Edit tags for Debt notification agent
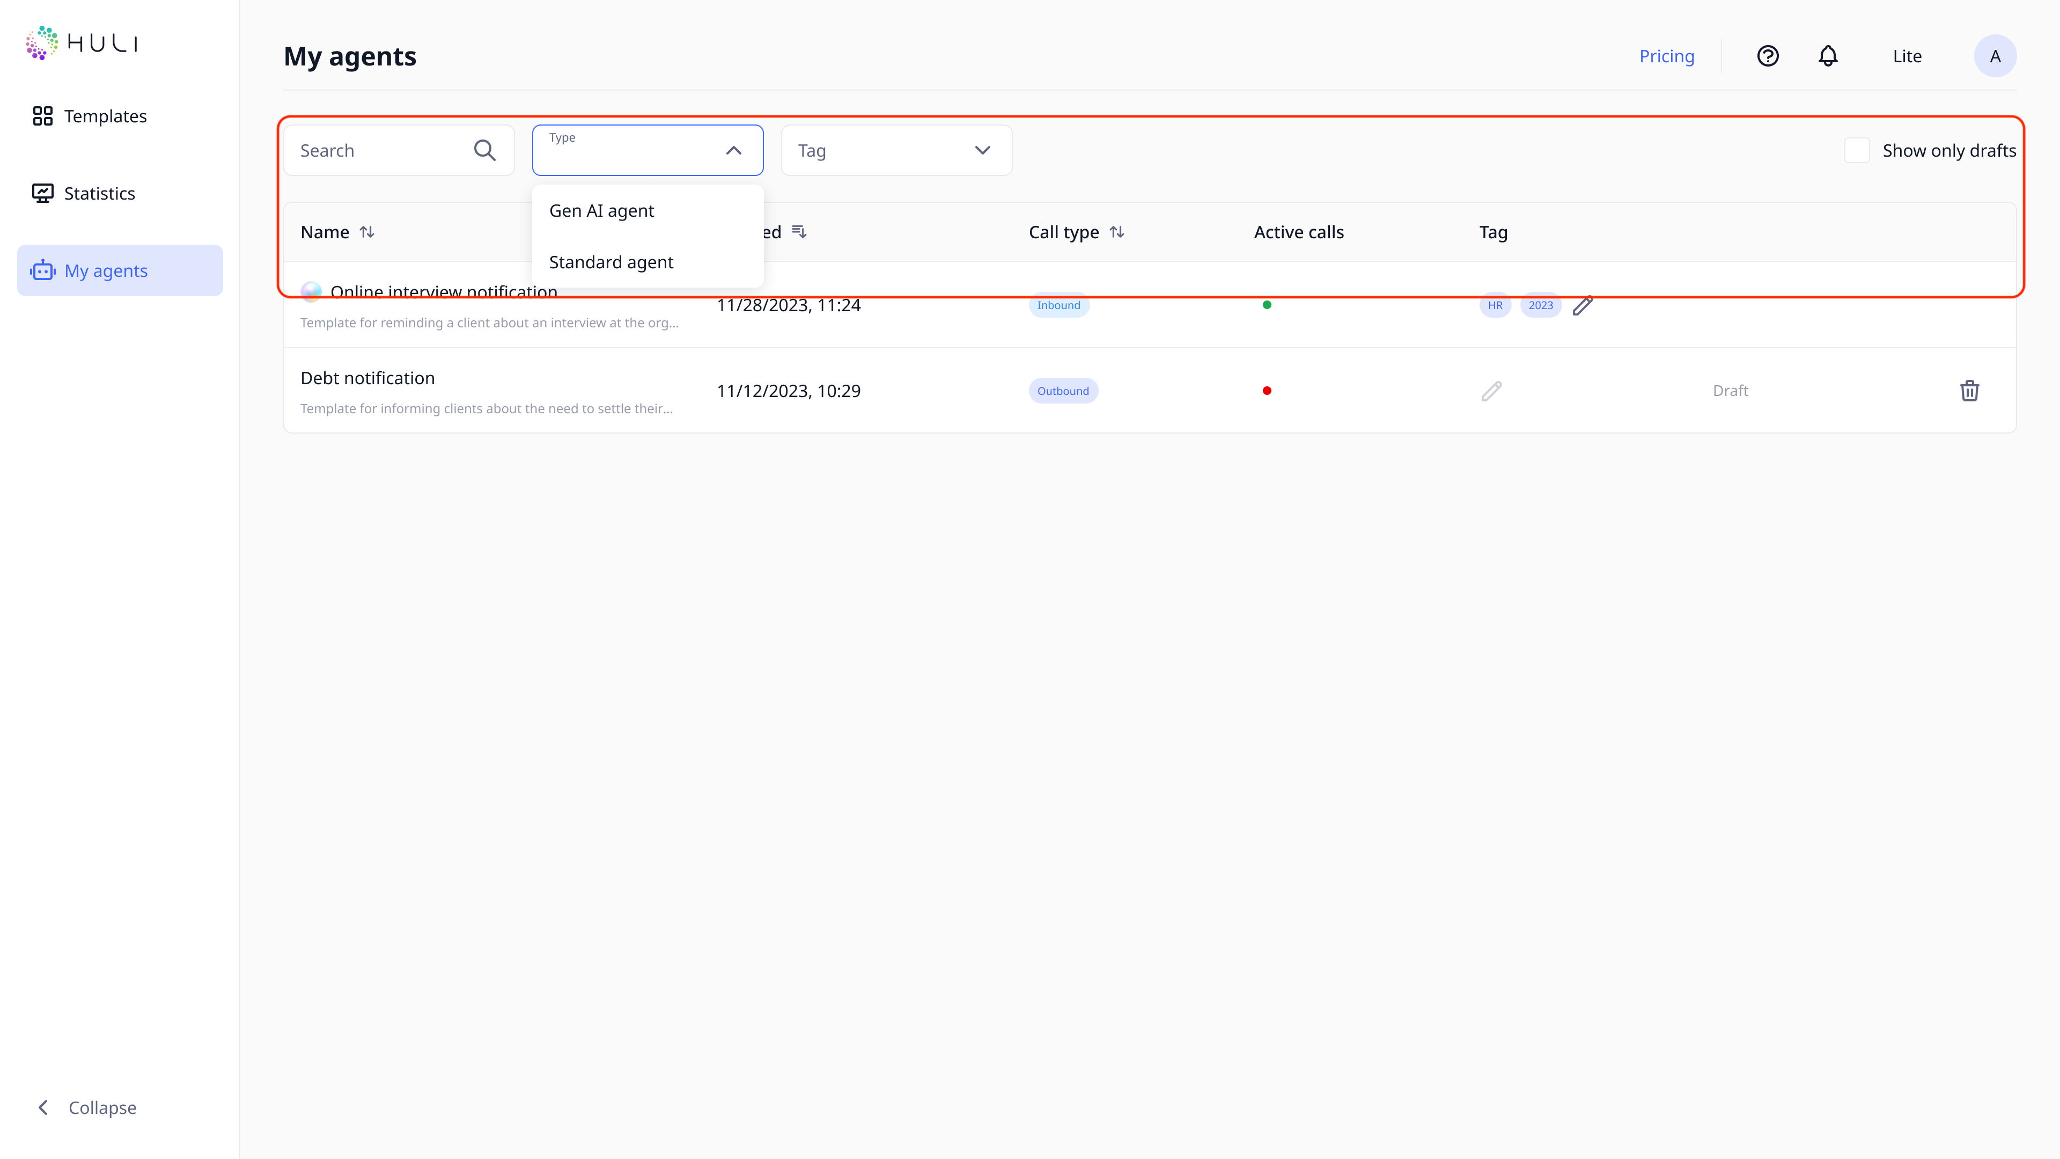 click(1491, 390)
